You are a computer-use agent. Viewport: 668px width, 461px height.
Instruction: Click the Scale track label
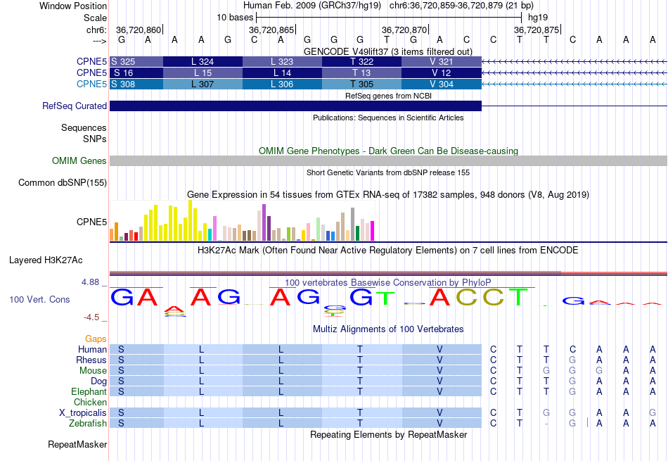(95, 18)
